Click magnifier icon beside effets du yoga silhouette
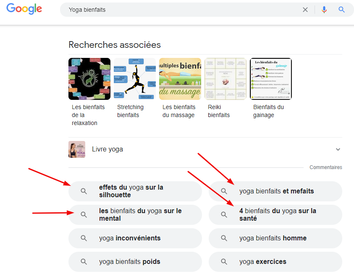 click(84, 191)
